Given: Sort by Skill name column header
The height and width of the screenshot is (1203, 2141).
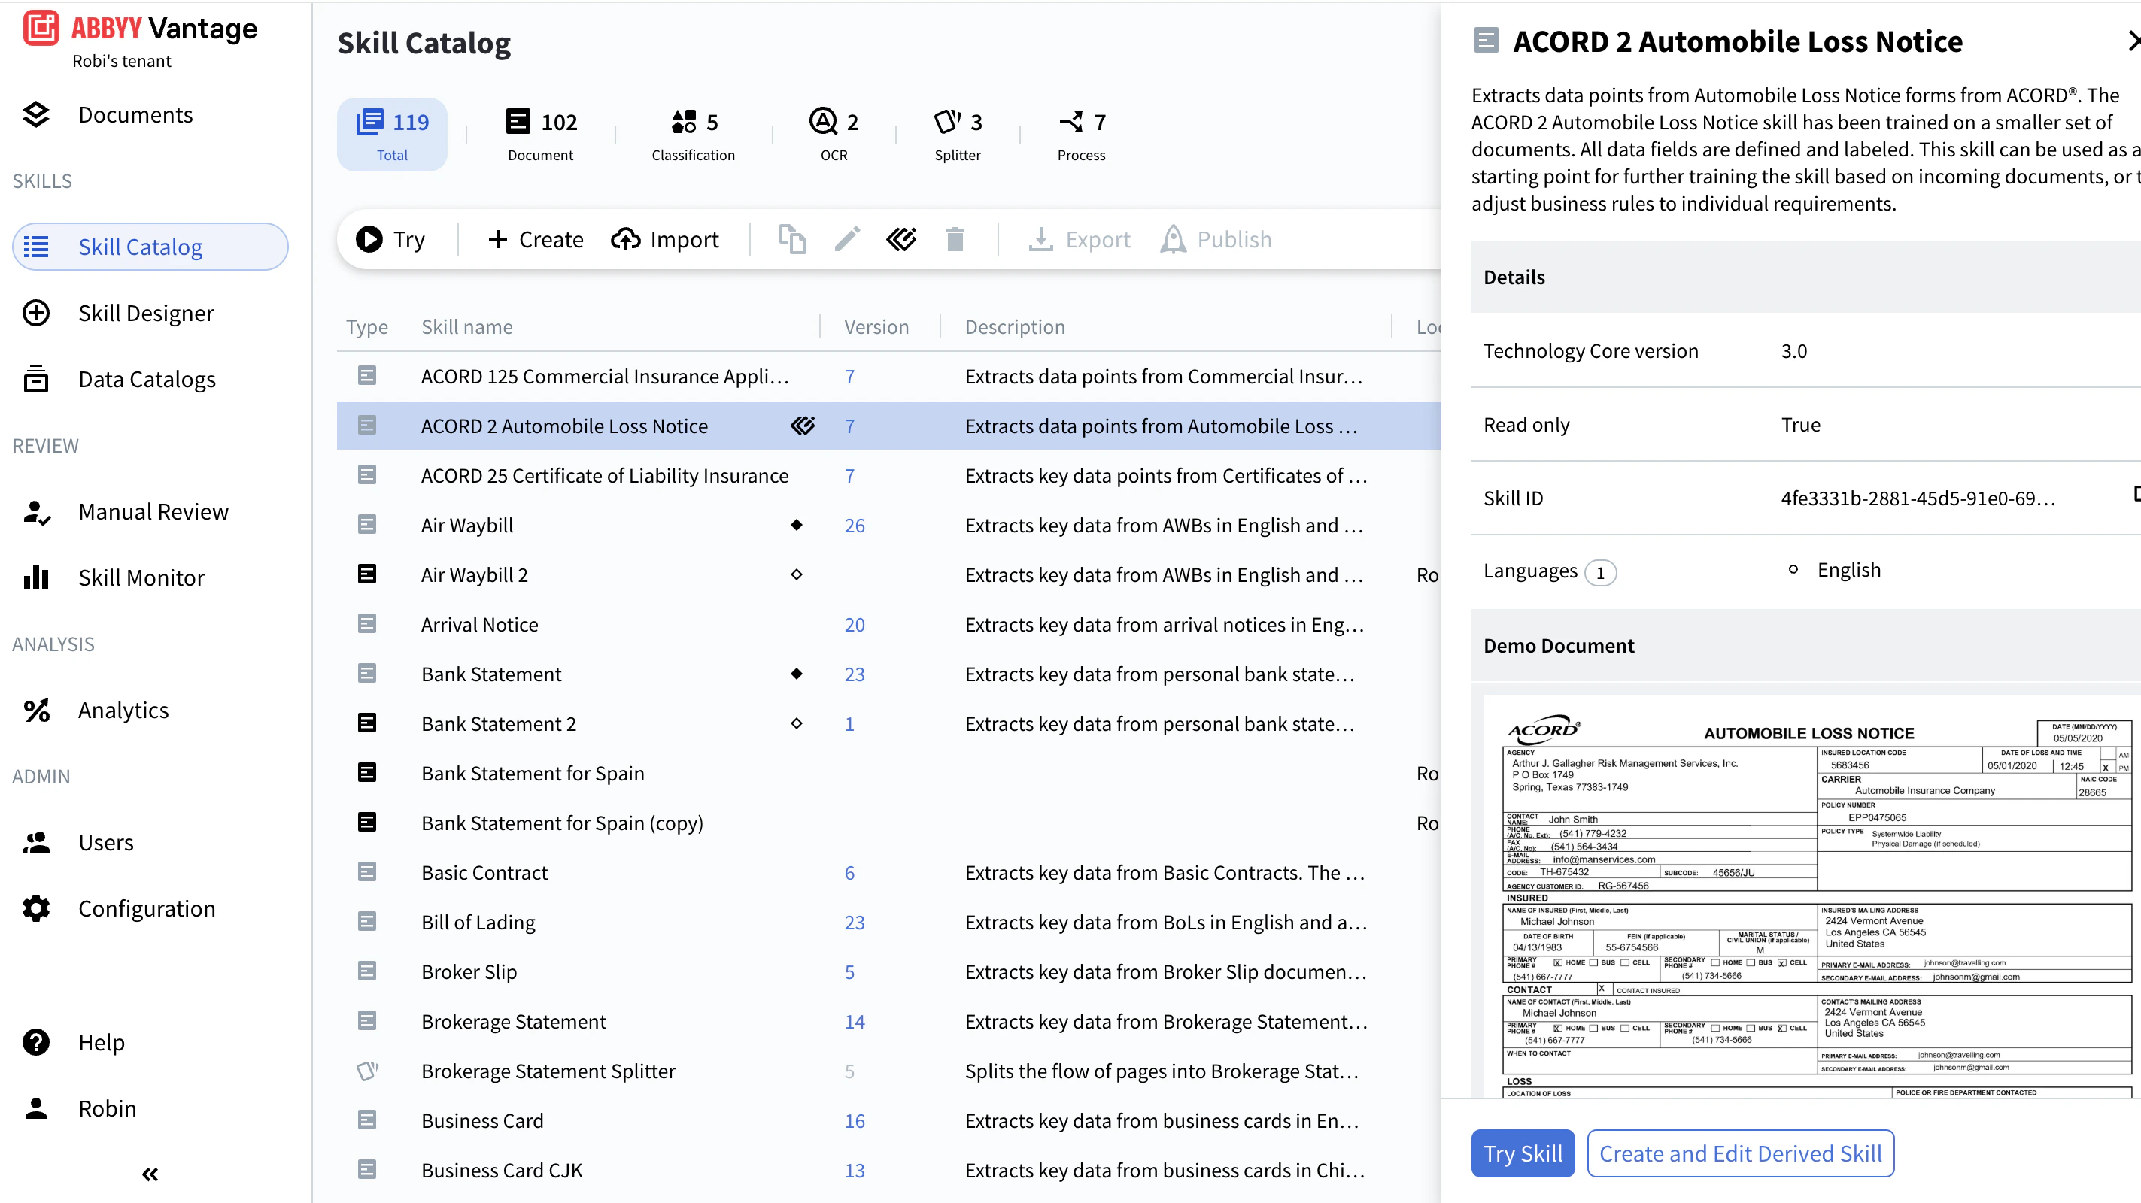Looking at the screenshot, I should 467,326.
